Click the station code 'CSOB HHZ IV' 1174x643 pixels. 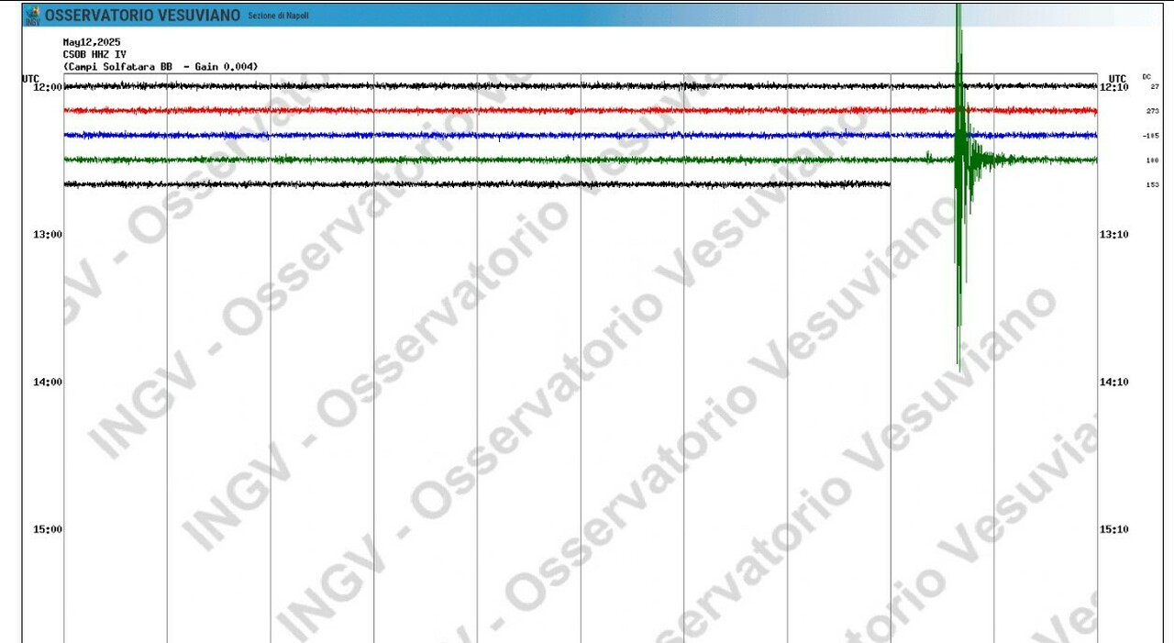[94, 54]
